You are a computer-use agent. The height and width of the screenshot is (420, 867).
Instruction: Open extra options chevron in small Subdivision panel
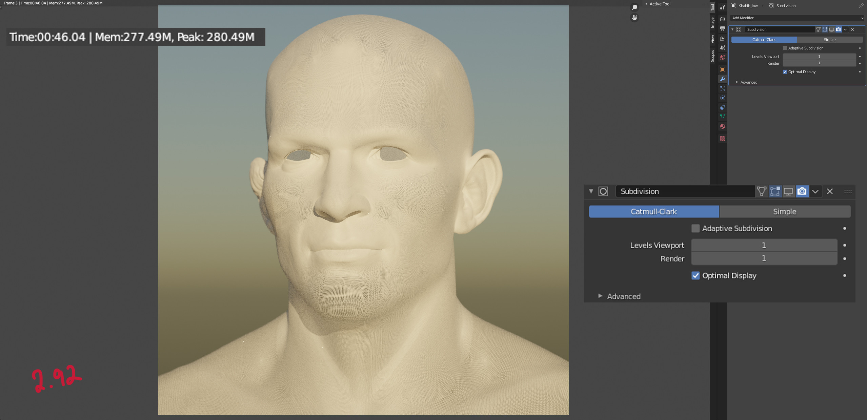coord(845,29)
